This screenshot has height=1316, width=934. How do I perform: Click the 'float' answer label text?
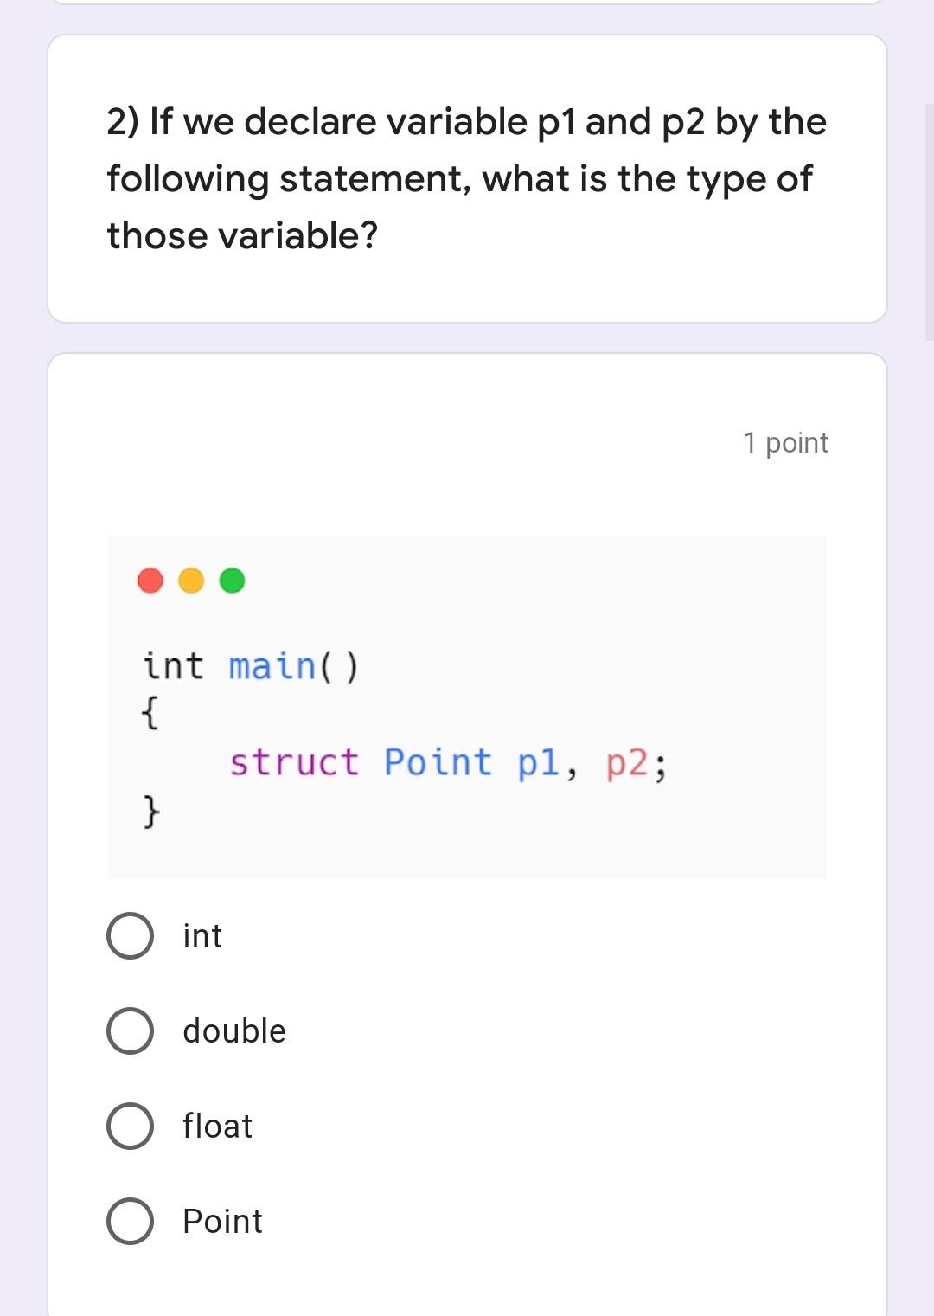[x=216, y=1126]
